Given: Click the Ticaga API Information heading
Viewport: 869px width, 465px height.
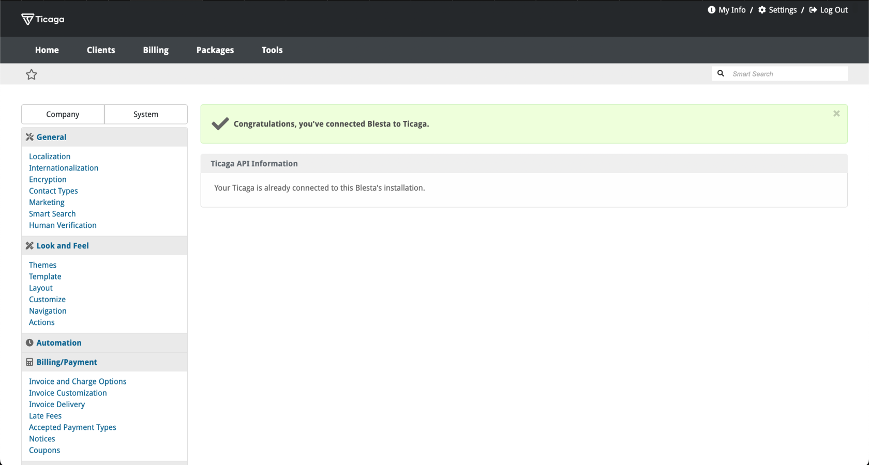Looking at the screenshot, I should [x=254, y=163].
